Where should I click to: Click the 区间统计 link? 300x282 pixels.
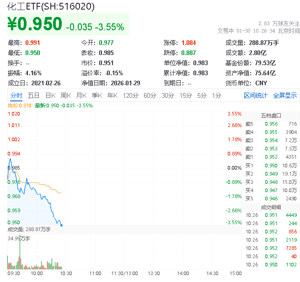tap(256, 95)
